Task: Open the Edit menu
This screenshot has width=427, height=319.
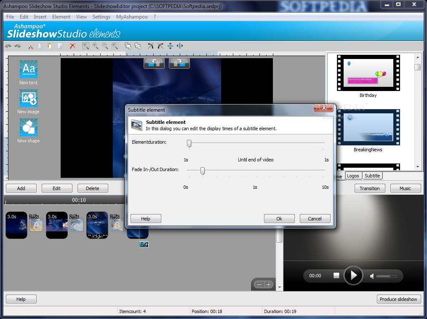Action: point(24,17)
